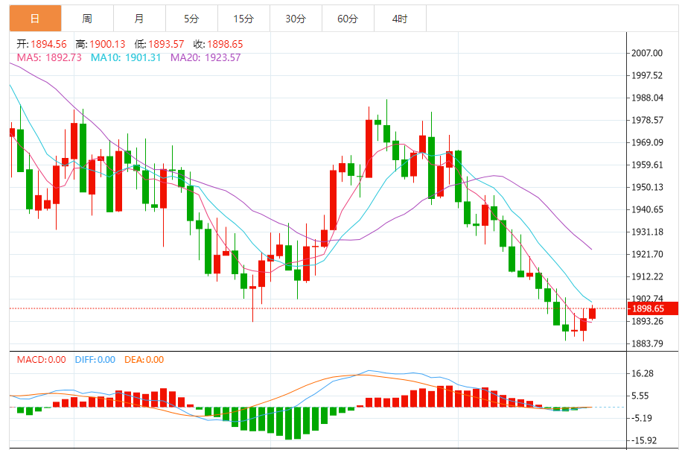Click the 1883.79 price axis label
The width and height of the screenshot is (685, 450).
click(x=647, y=343)
